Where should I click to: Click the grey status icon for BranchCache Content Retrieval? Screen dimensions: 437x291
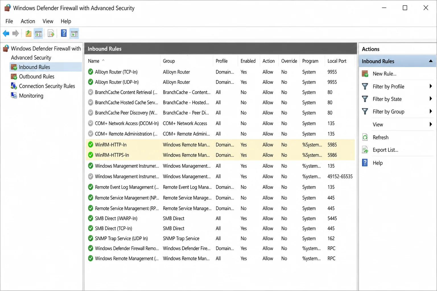[x=90, y=92]
